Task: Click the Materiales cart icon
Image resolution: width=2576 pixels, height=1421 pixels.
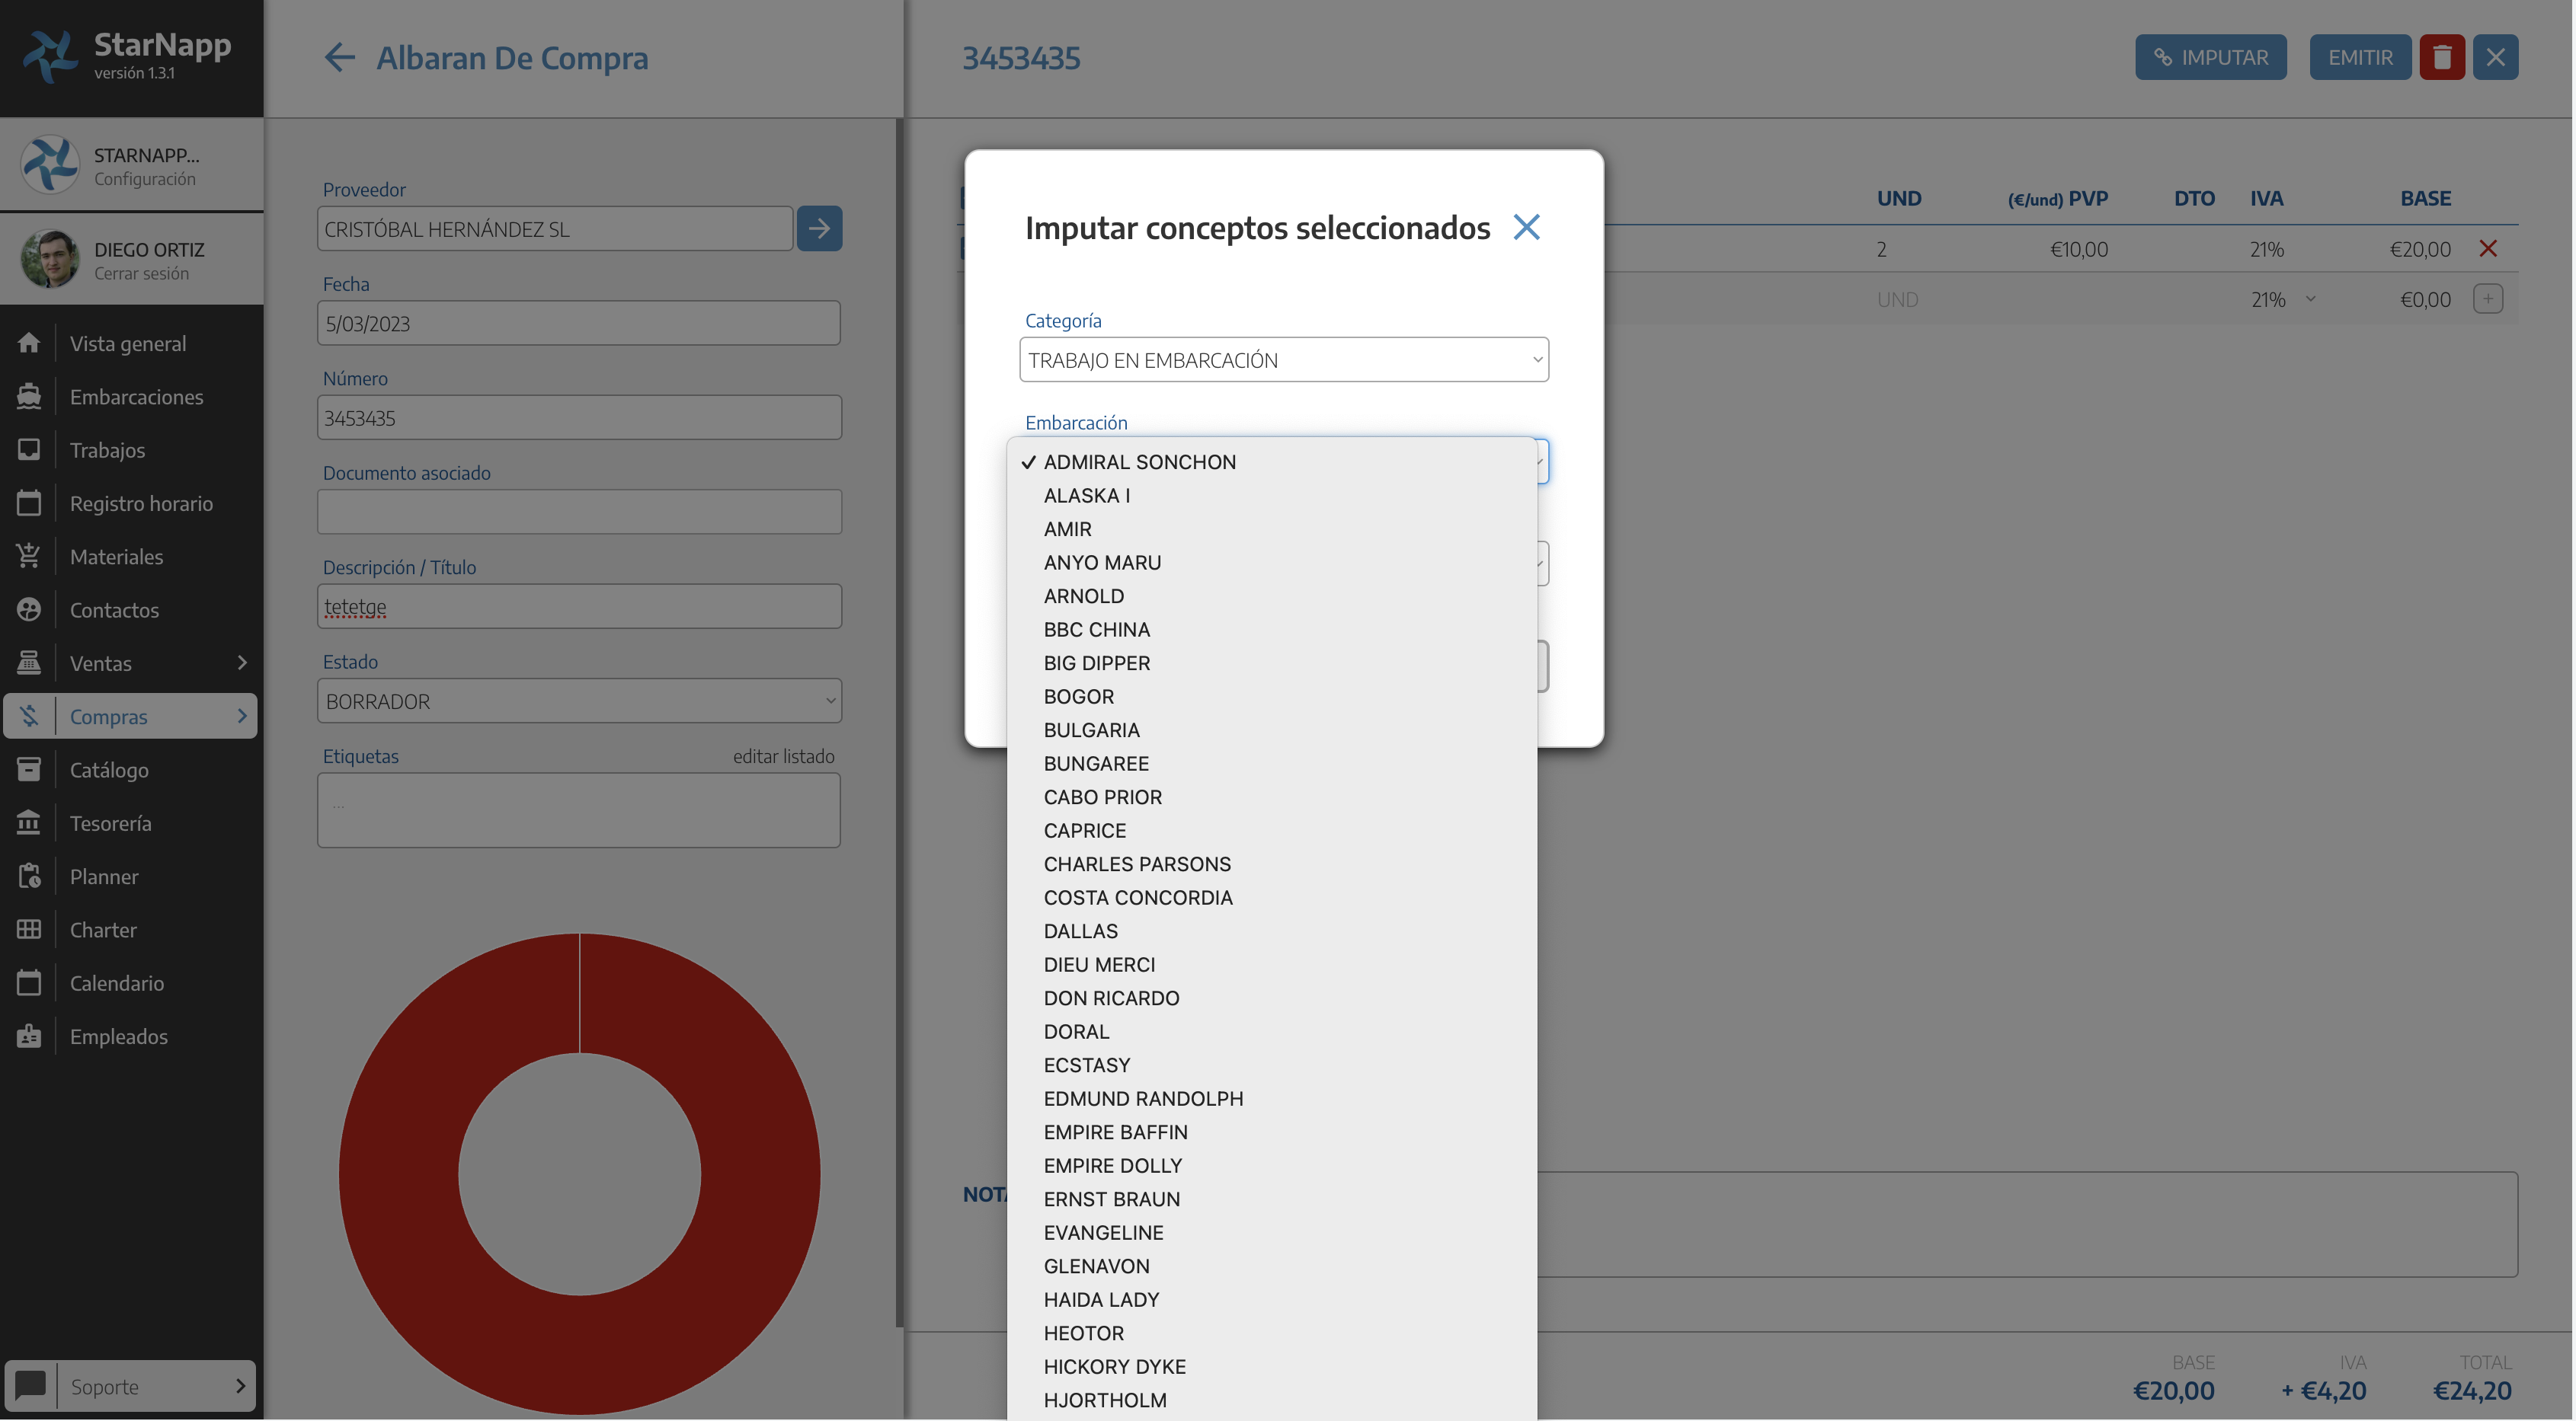Action: pos(29,557)
